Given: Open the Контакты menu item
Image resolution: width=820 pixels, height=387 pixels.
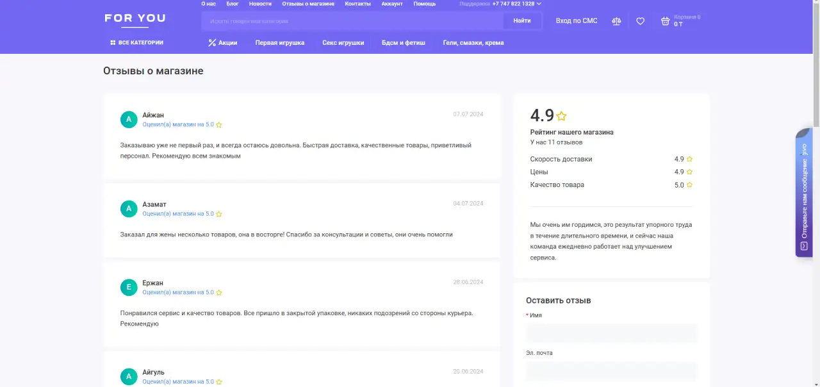Looking at the screenshot, I should click(x=357, y=3).
